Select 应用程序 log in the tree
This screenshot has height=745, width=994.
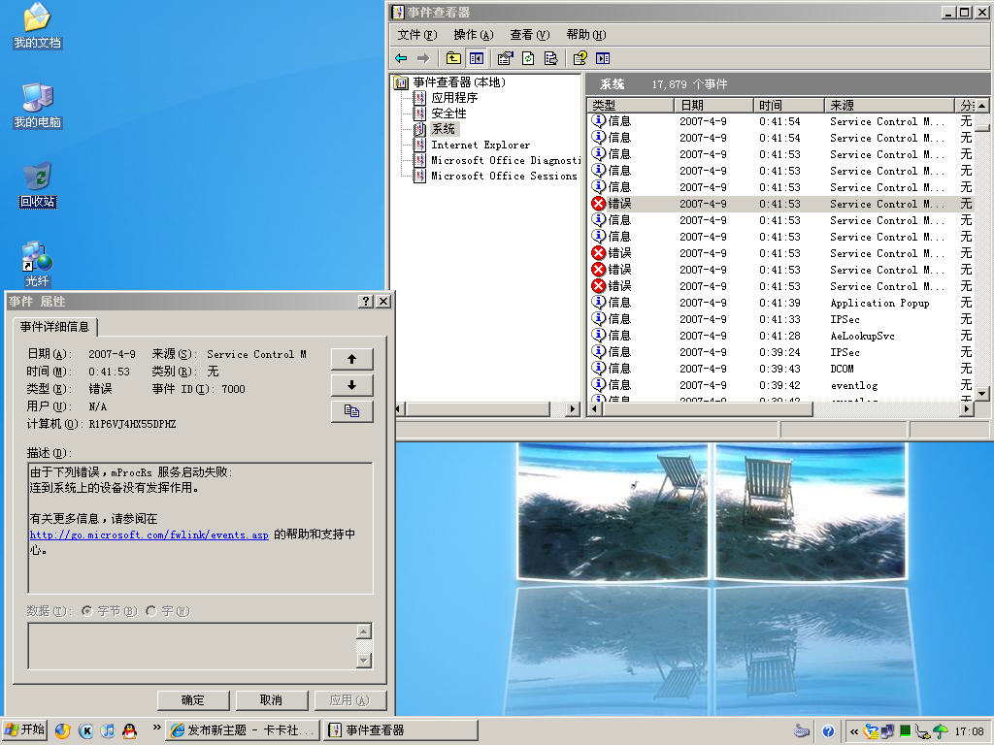pyautogui.click(x=454, y=98)
